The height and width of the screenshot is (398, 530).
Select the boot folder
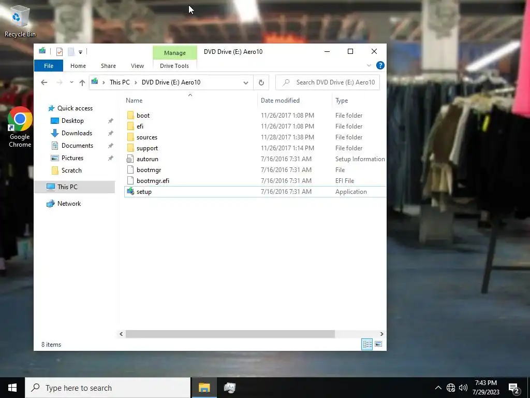coord(255,116)
